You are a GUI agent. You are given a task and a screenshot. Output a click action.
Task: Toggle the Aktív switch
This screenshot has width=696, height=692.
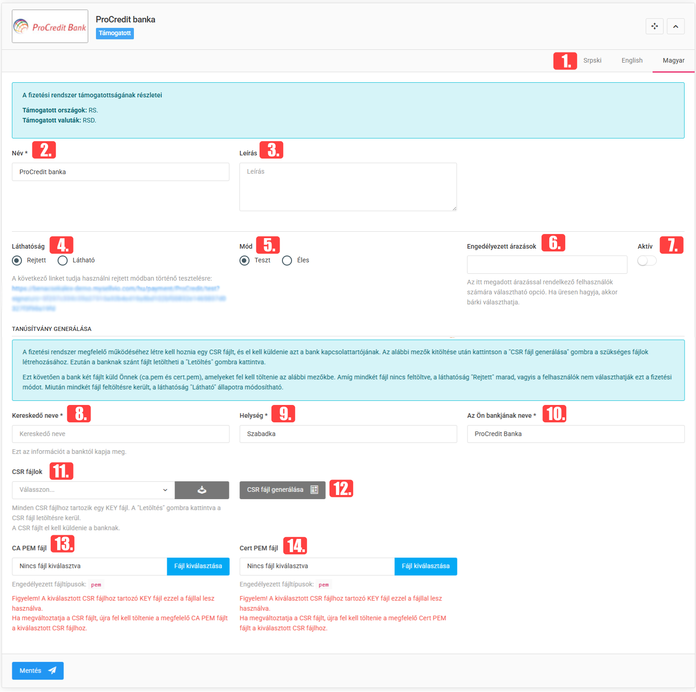pos(647,261)
